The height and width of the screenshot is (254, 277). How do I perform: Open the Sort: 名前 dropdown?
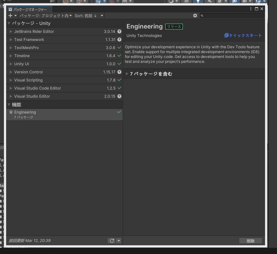tap(89, 16)
